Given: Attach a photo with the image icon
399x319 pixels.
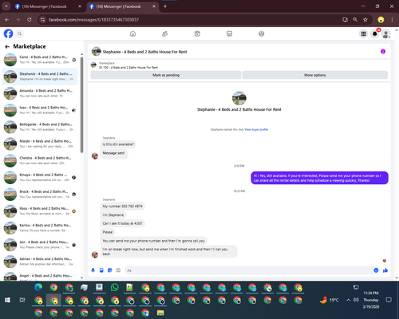Looking at the screenshot, I should (x=101, y=270).
